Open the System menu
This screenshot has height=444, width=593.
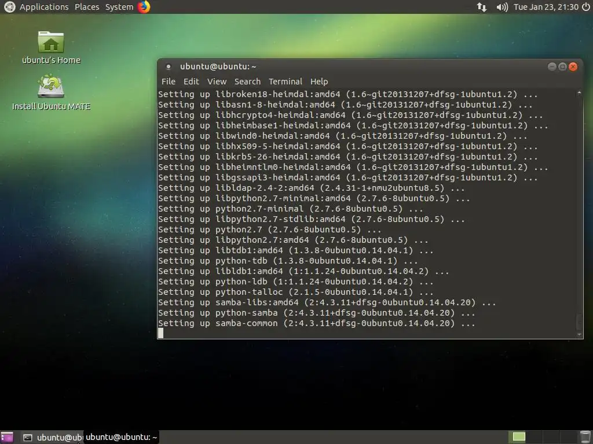pyautogui.click(x=119, y=7)
